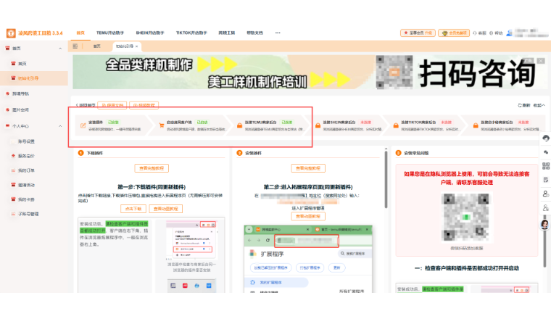
Task: Close the 初始化引导 page tab
Action: pyautogui.click(x=137, y=46)
